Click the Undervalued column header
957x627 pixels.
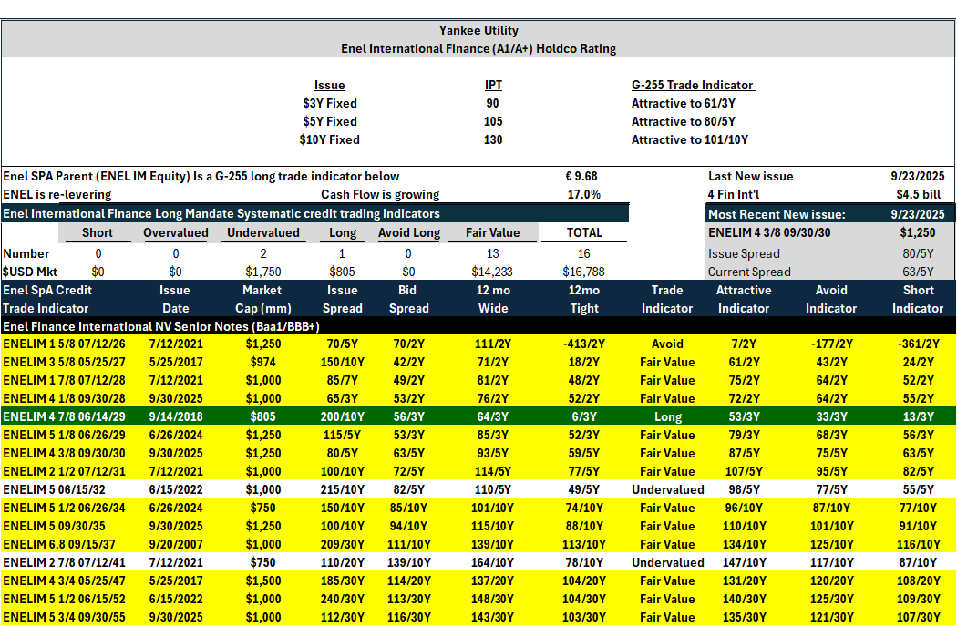[x=263, y=232]
